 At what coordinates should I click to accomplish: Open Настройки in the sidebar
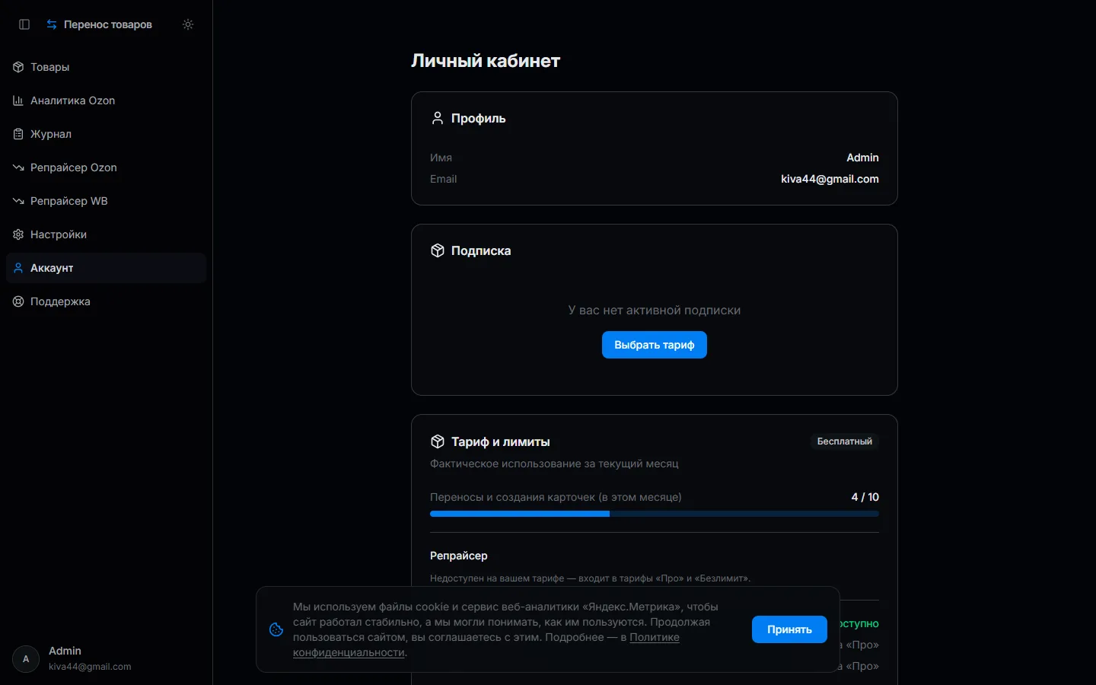[x=106, y=234]
